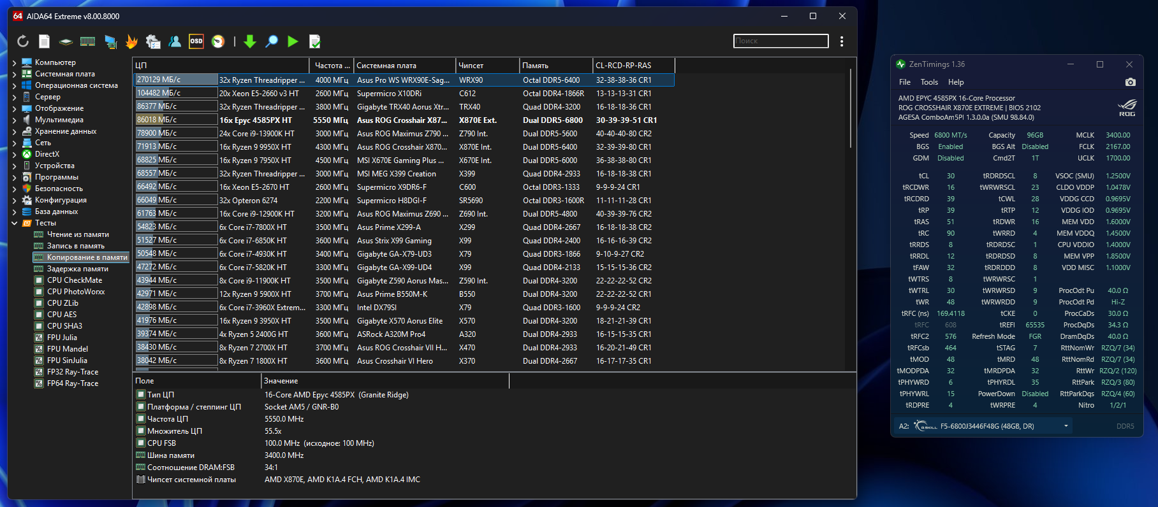Click the blue magnifier search icon
The image size is (1158, 507).
click(x=272, y=41)
